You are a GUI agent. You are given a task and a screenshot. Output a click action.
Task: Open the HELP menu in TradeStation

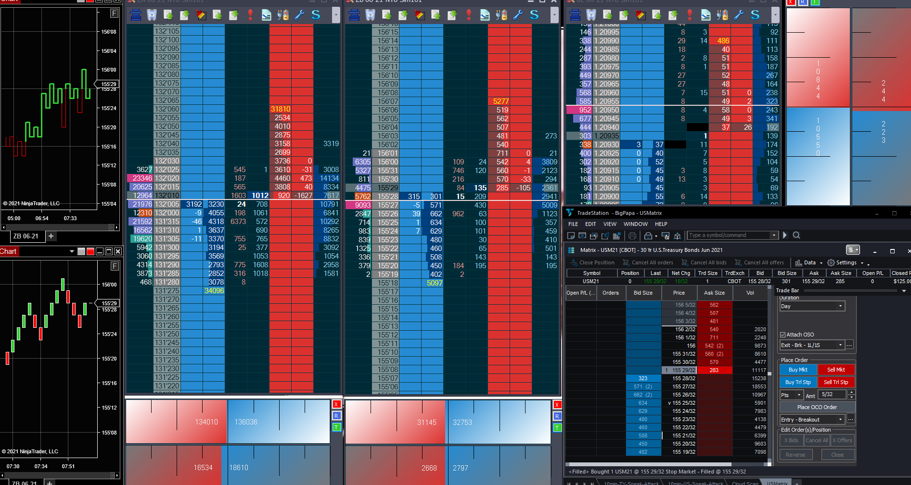pos(661,224)
